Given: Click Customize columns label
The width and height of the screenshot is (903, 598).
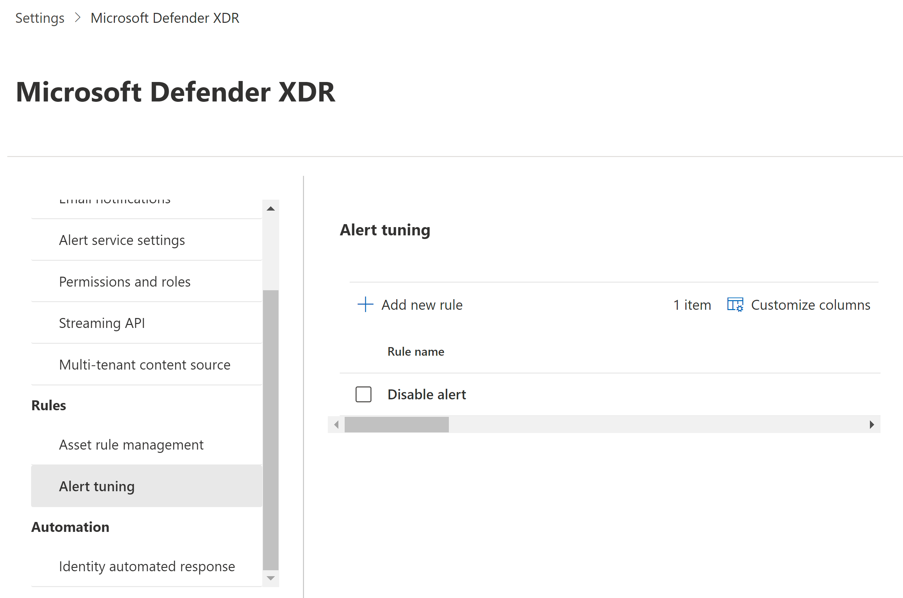Looking at the screenshot, I should [x=811, y=305].
